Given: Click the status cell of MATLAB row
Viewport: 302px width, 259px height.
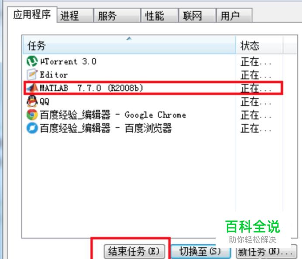Looking at the screenshot, I should click(256, 89).
